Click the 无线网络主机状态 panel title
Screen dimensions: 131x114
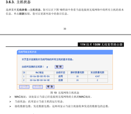click(x=27, y=52)
